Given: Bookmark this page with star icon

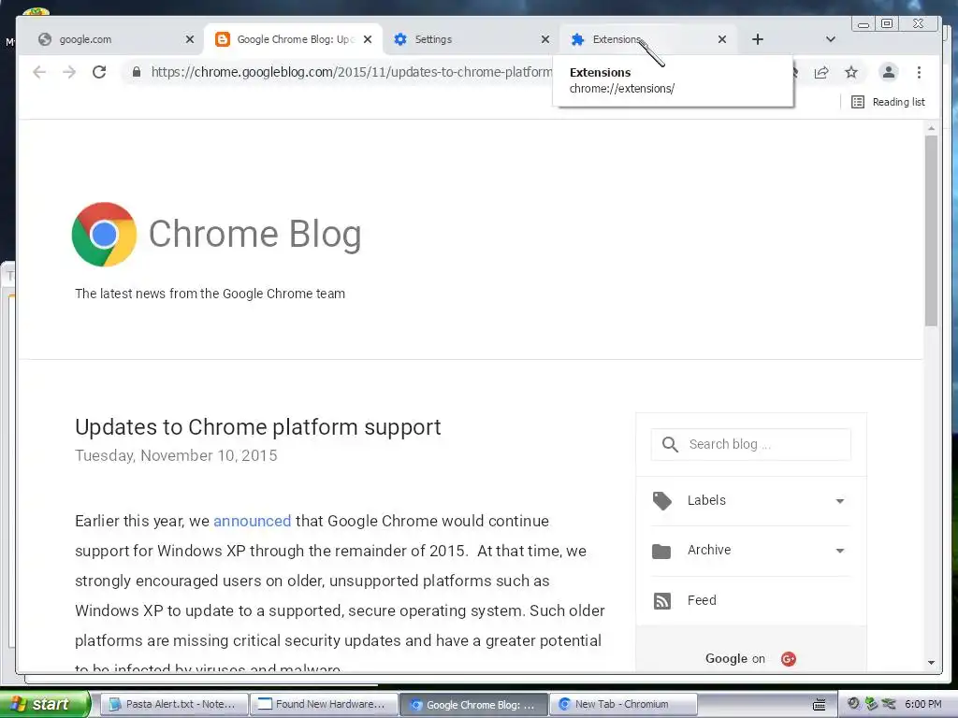Looking at the screenshot, I should pos(851,72).
